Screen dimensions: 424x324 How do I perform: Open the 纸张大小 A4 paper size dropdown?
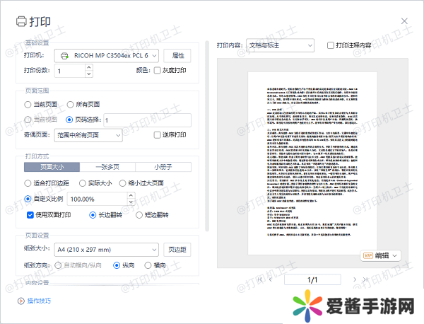click(107, 249)
